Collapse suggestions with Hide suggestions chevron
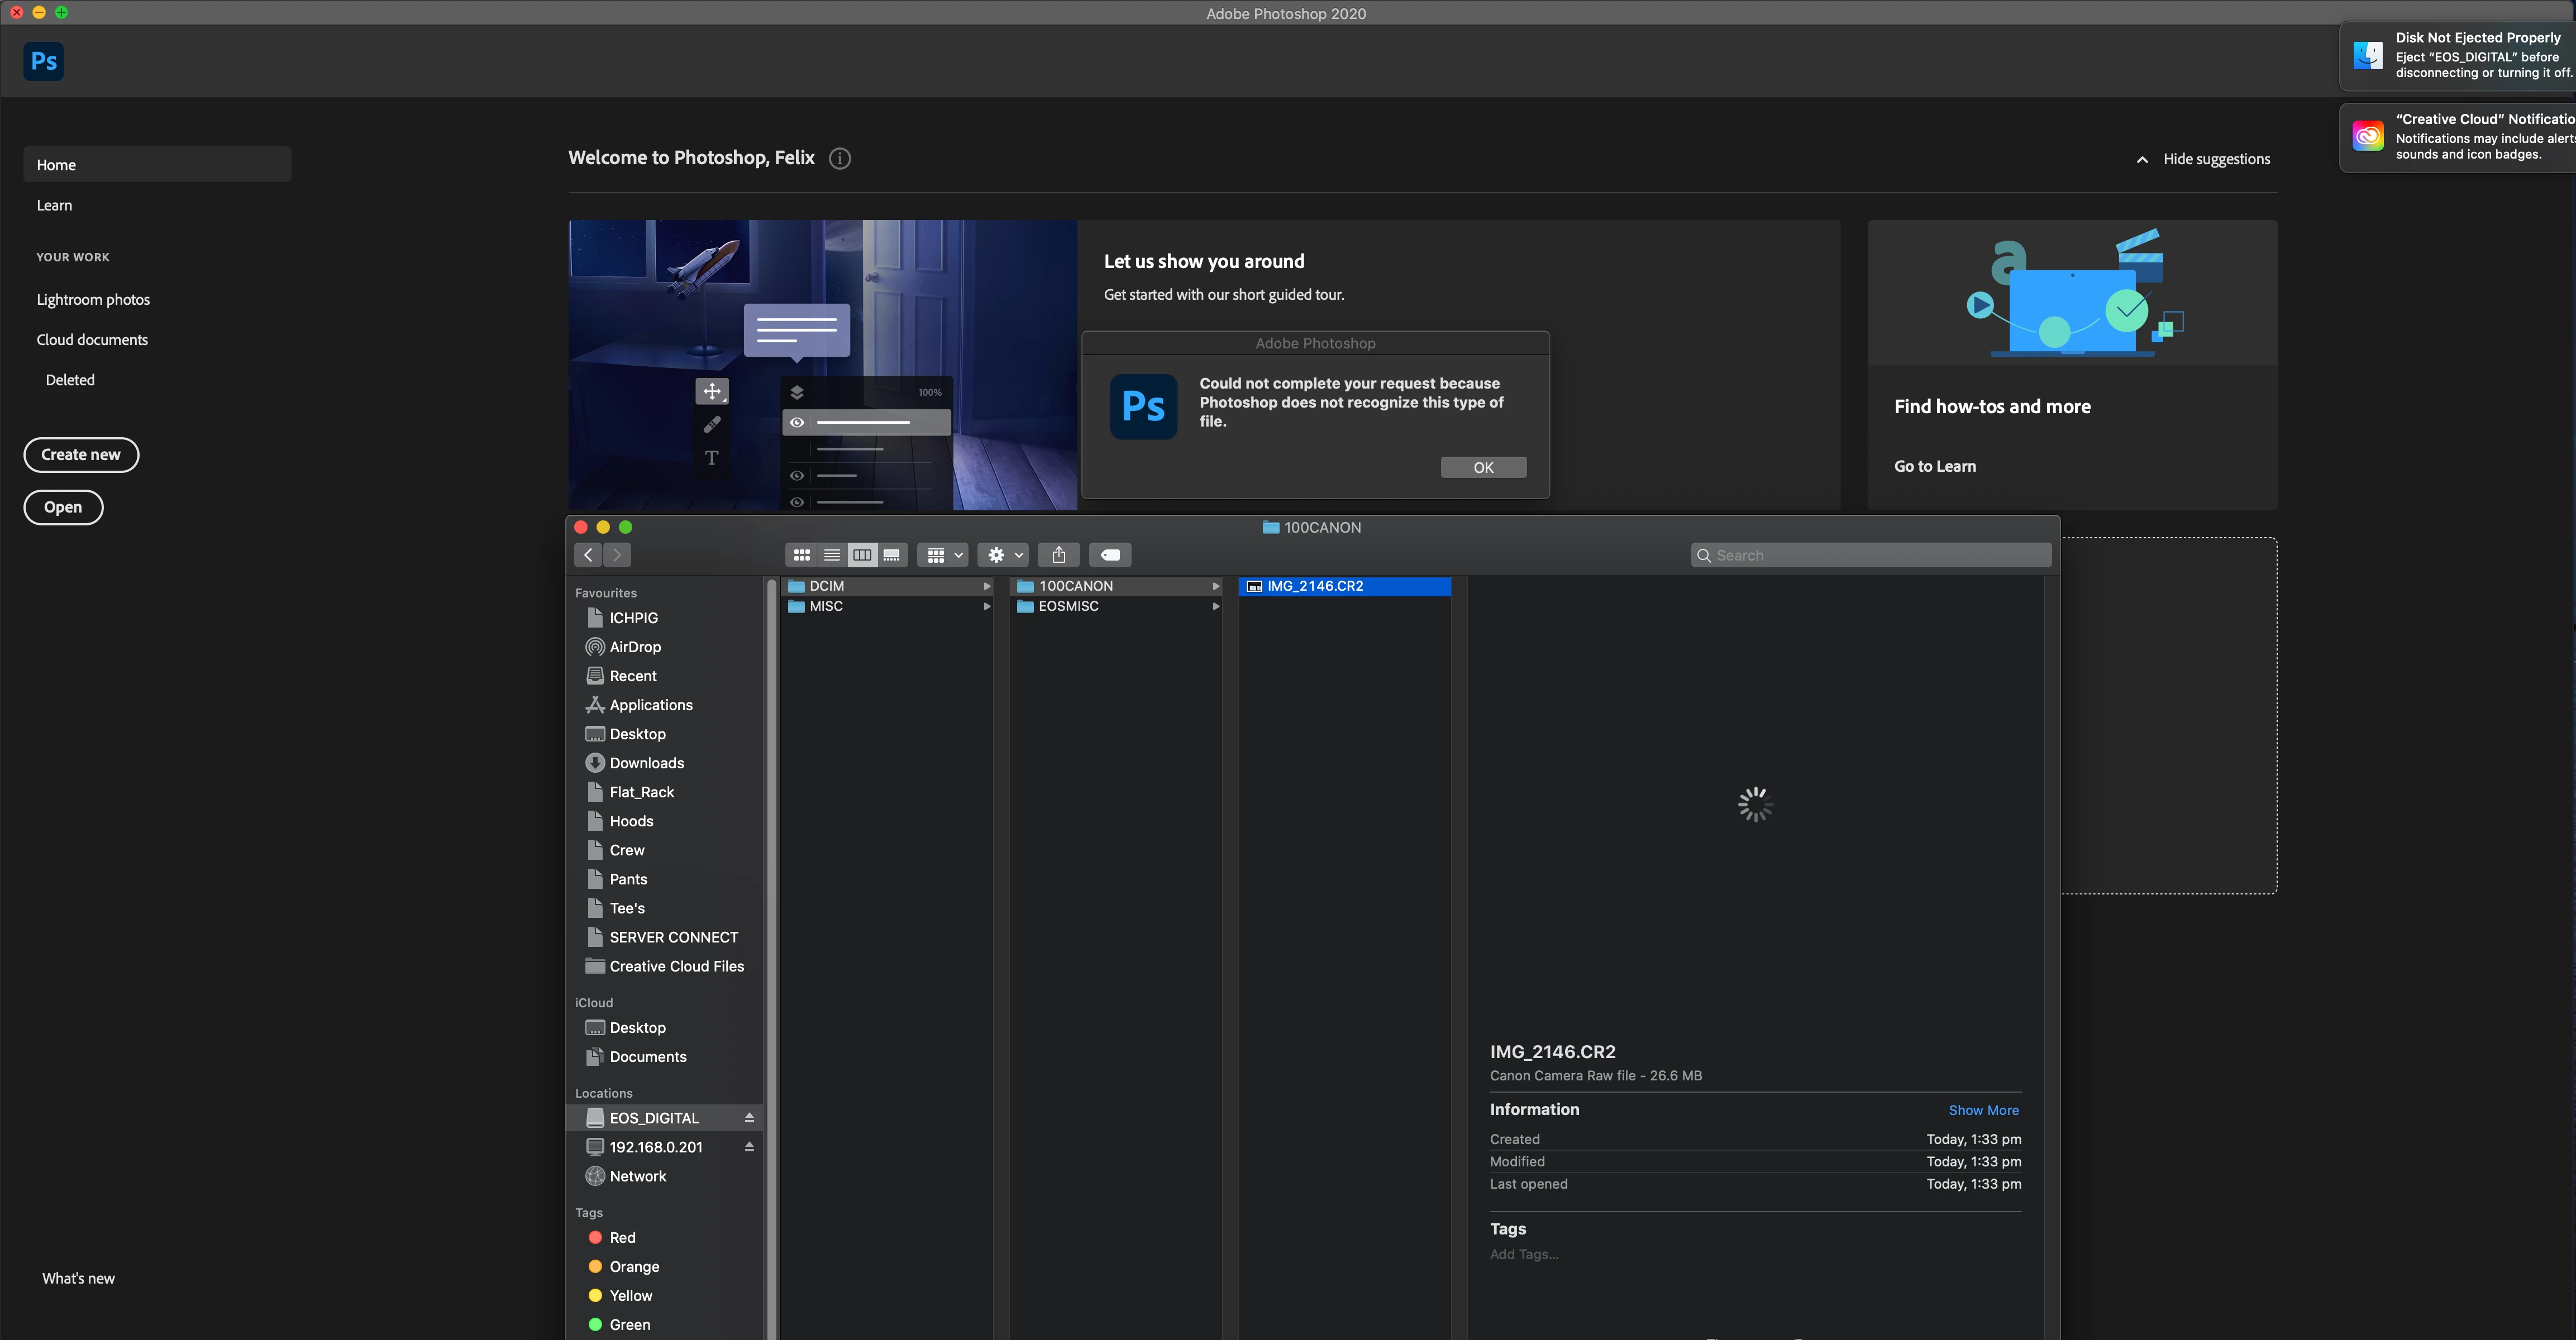Screen dimensions: 2576x1340 pyautogui.click(x=2142, y=160)
